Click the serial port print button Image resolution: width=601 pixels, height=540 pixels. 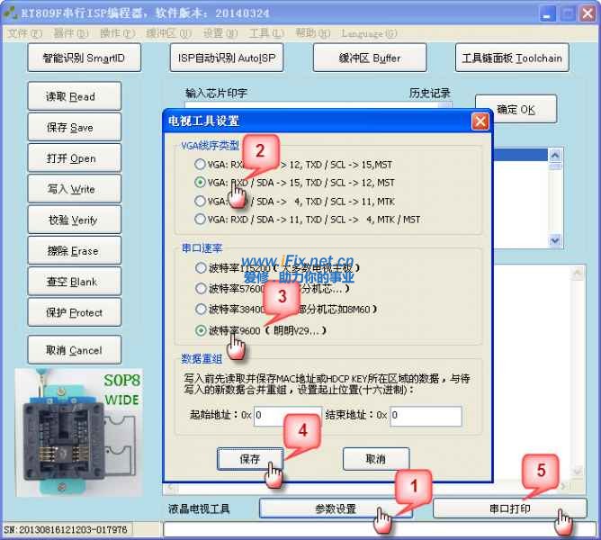509,508
